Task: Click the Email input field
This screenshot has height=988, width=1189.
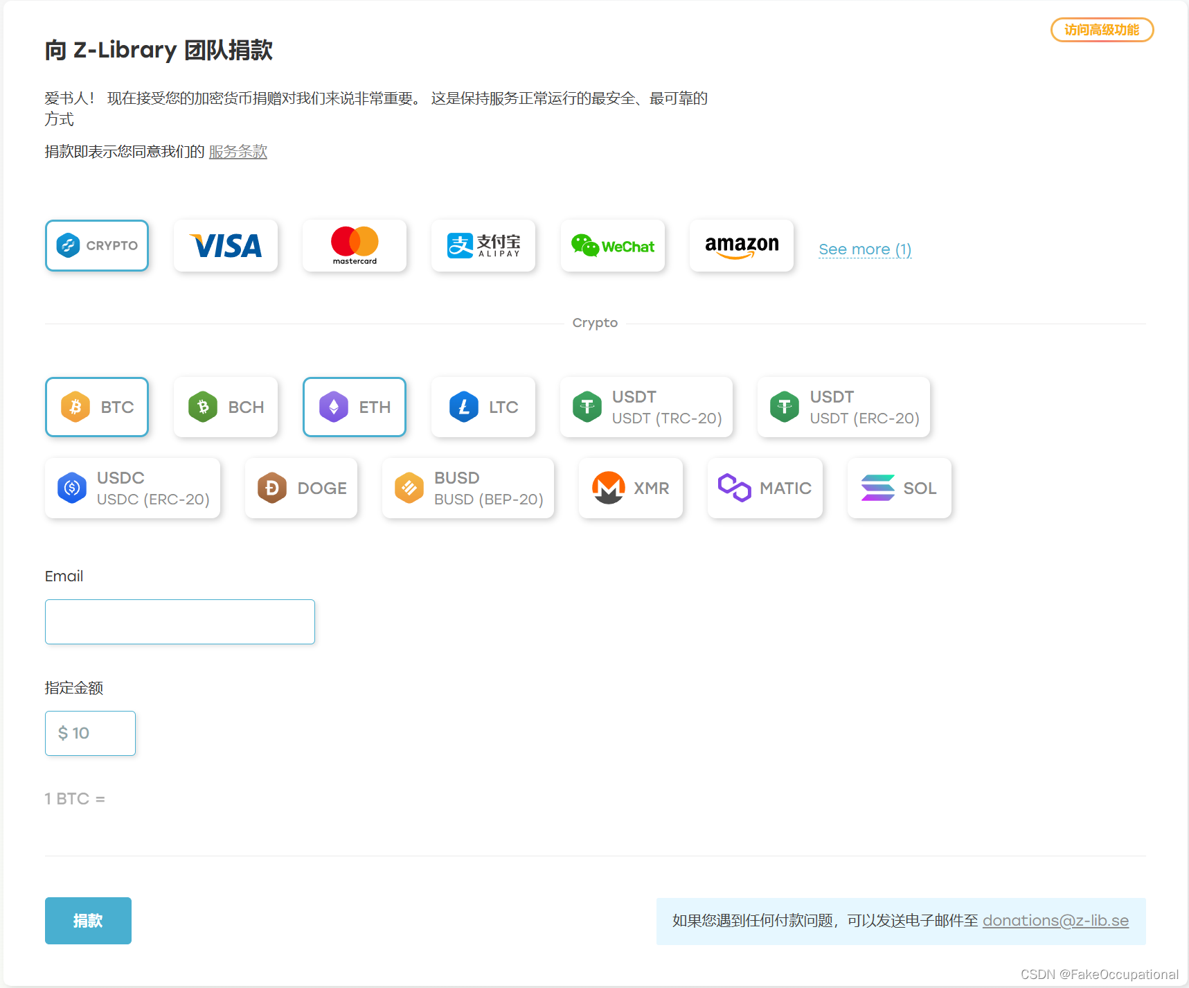Action: pos(180,621)
